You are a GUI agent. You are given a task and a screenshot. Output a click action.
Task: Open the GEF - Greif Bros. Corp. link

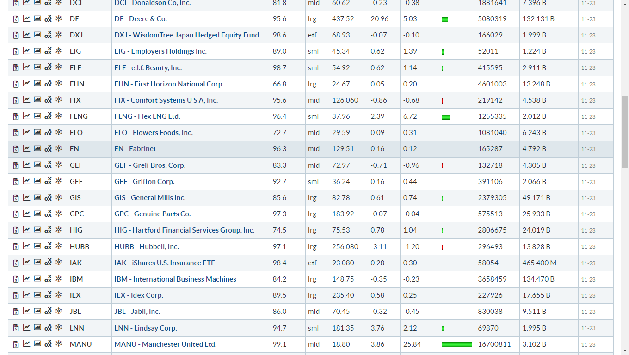(150, 165)
